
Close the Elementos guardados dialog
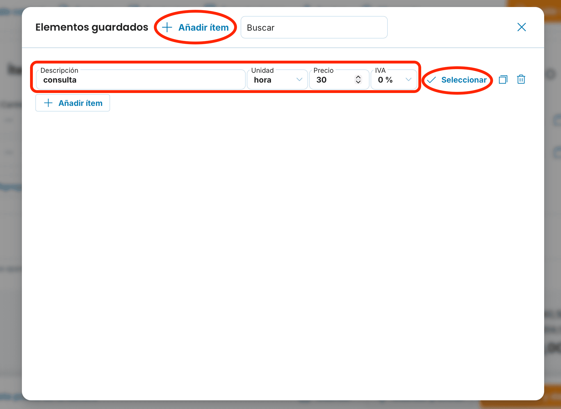click(521, 27)
